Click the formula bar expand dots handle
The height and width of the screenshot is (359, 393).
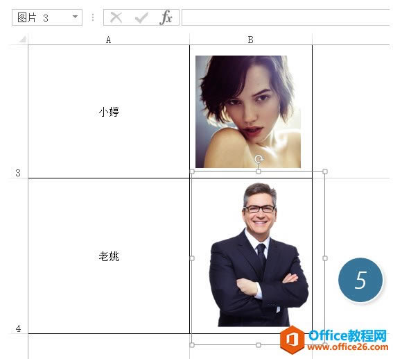(x=93, y=17)
